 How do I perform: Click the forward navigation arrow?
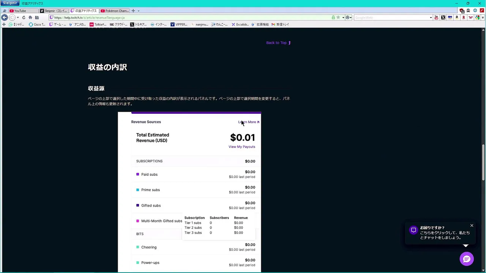[x=12, y=17]
